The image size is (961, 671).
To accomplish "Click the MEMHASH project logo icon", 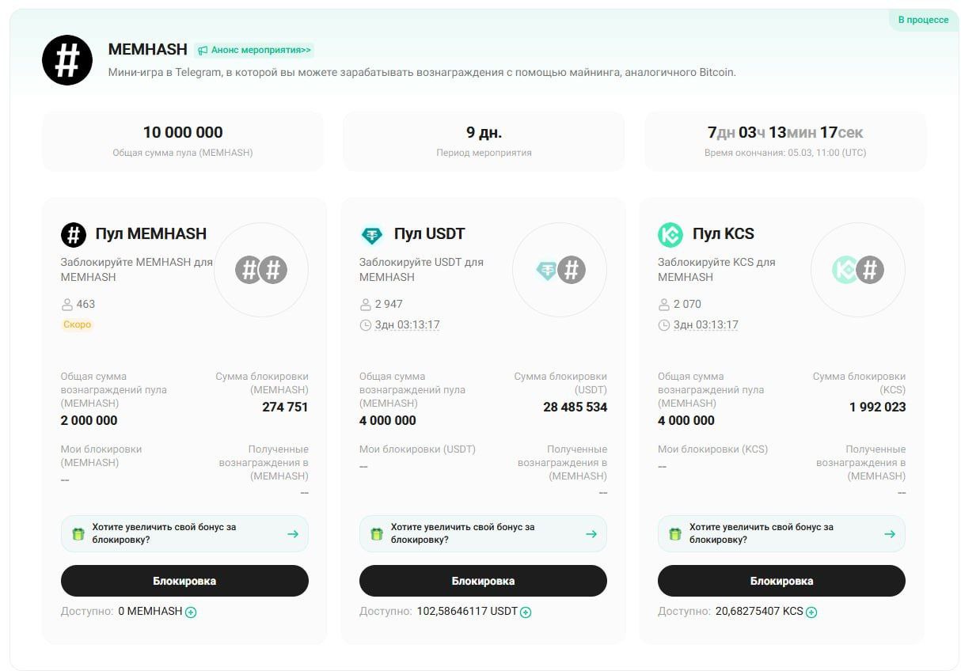I will point(67,60).
